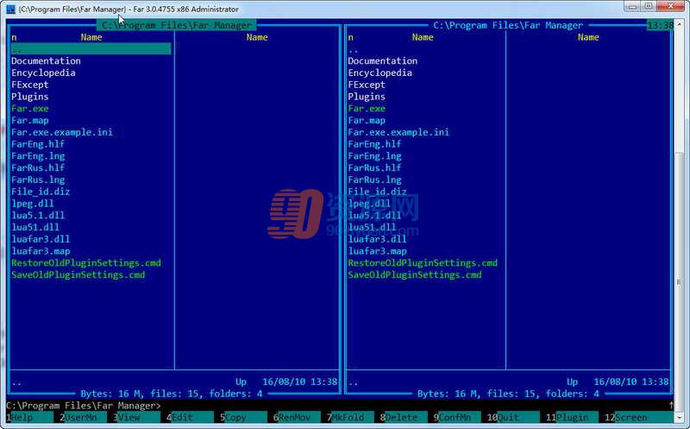Select Far.map in right panel
The height and width of the screenshot is (429, 690).
click(367, 120)
